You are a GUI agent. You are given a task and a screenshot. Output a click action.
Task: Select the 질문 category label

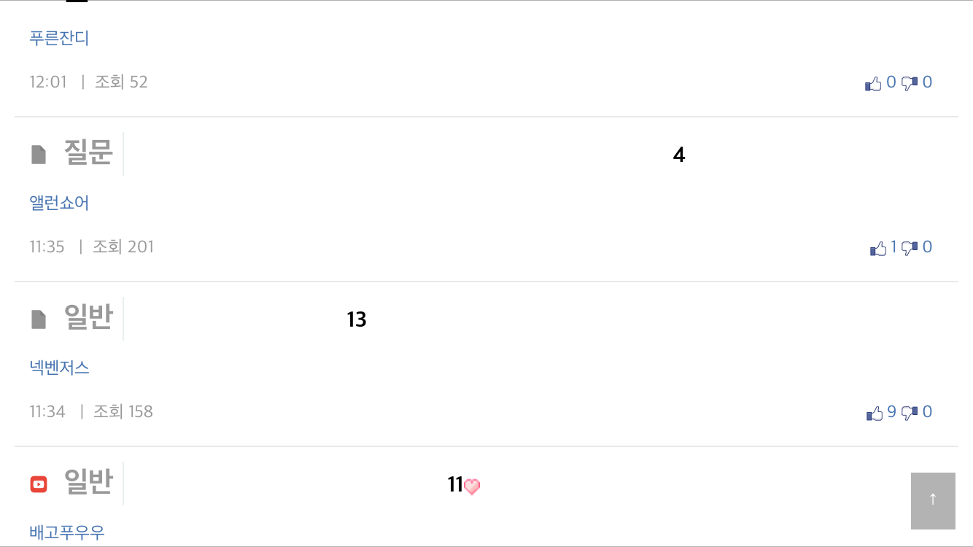pyautogui.click(x=88, y=153)
